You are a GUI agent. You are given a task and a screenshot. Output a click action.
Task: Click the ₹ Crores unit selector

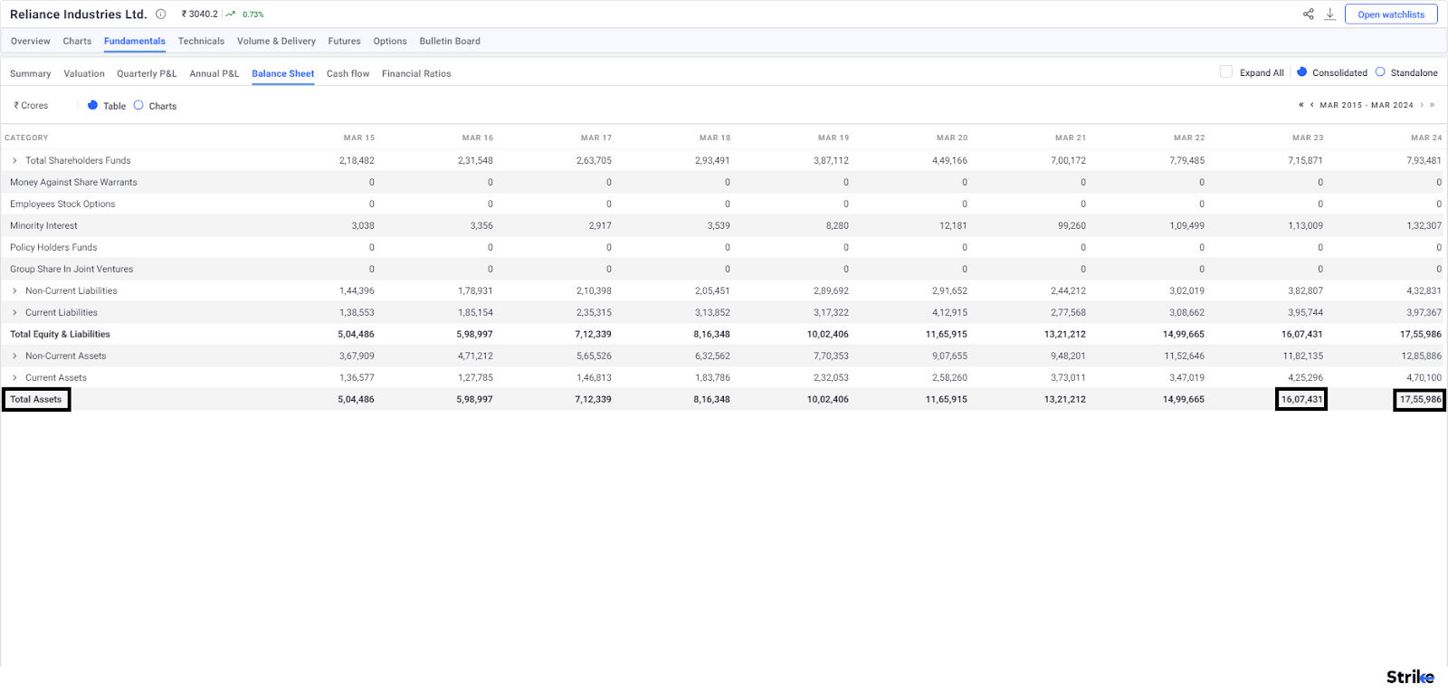click(x=31, y=105)
